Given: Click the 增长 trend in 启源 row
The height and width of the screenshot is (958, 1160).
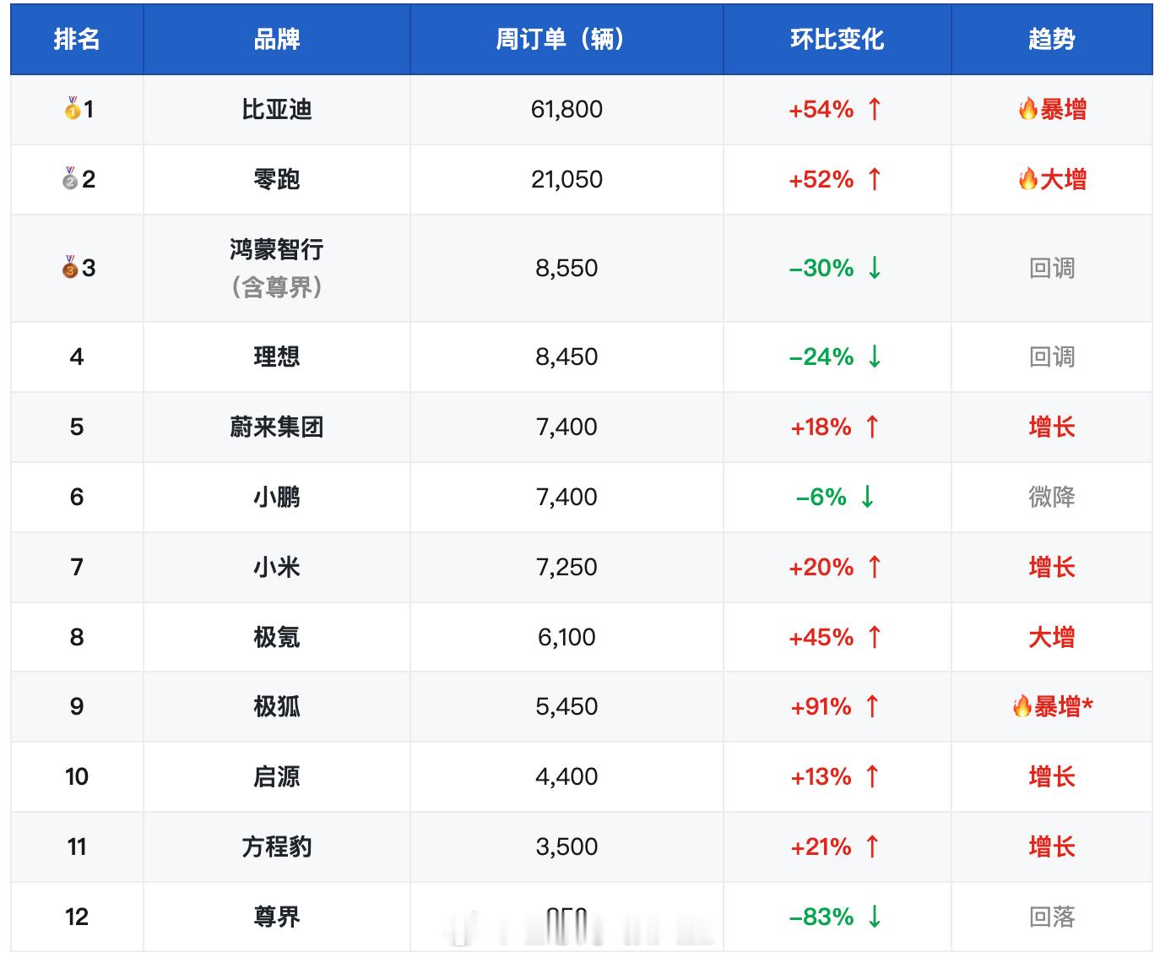Looking at the screenshot, I should point(1052,776).
